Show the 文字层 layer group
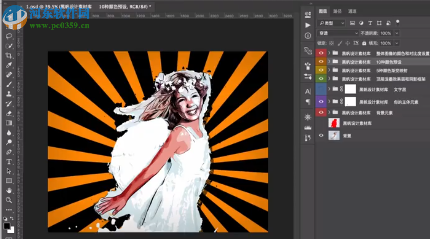Image resolution: width=430 pixels, height=239 pixels. pos(321,89)
